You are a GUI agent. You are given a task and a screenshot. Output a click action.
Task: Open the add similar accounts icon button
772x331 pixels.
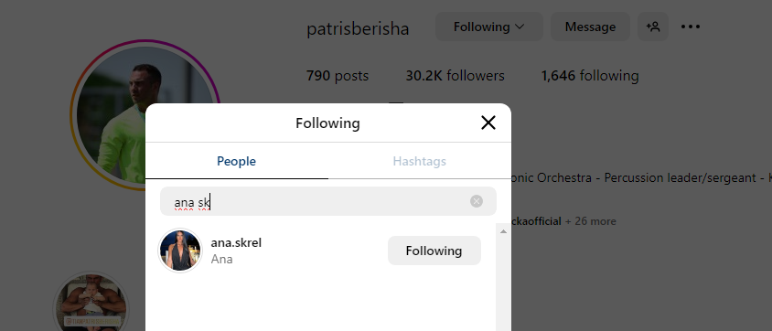[x=653, y=27]
